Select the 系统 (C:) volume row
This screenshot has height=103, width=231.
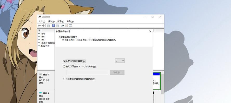coord(46,46)
